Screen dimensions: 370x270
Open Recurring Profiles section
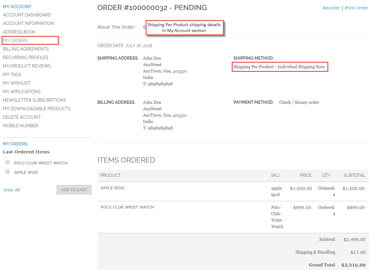(x=26, y=58)
